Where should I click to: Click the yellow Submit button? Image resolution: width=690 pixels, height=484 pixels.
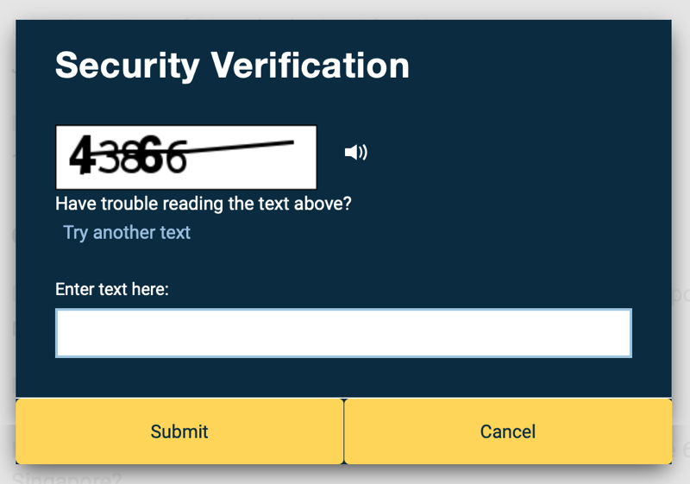179,431
